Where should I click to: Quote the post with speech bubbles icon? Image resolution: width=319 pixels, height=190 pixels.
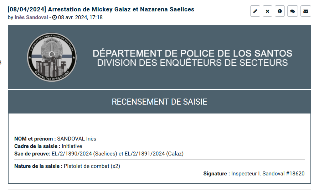coord(293,11)
